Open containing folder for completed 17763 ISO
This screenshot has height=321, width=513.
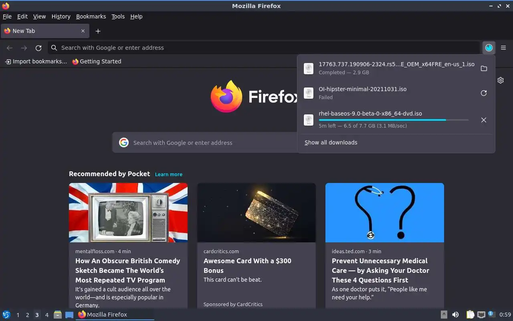pos(484,69)
